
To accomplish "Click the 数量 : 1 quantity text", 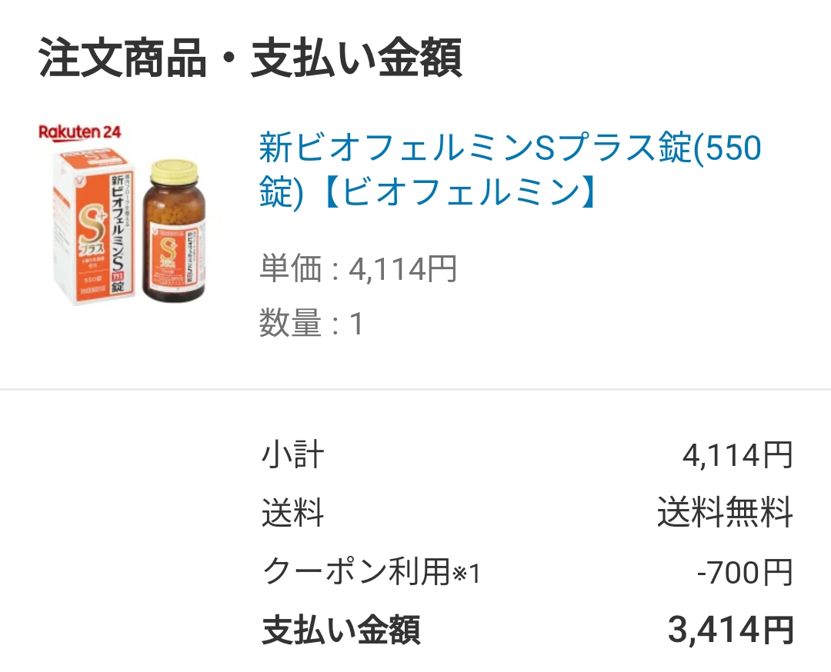I will point(311,323).
